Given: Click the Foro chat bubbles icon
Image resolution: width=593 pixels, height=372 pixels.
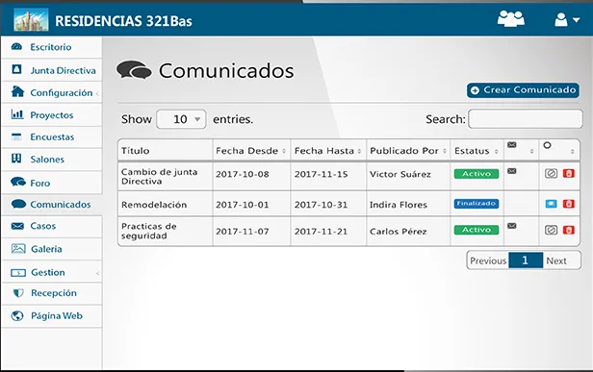Looking at the screenshot, I should (x=18, y=182).
